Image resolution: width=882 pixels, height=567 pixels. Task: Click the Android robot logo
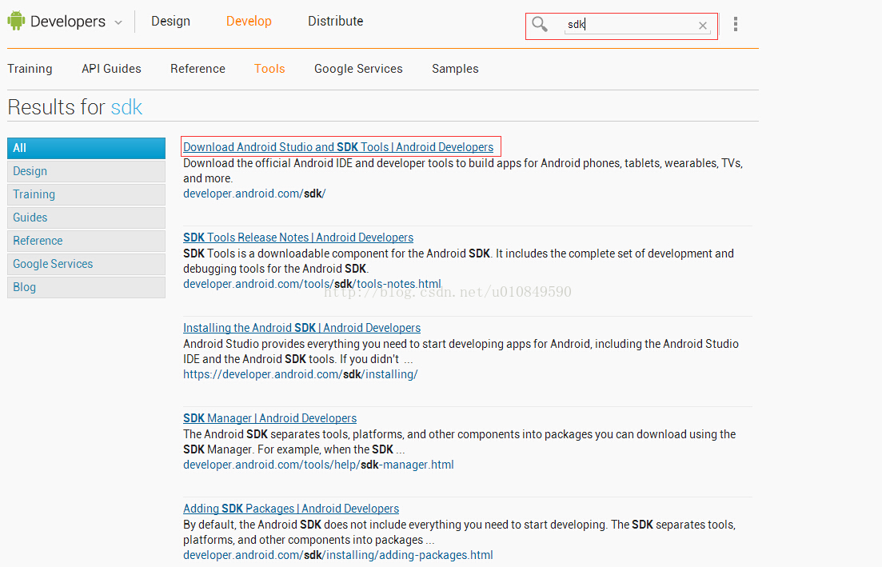click(16, 21)
